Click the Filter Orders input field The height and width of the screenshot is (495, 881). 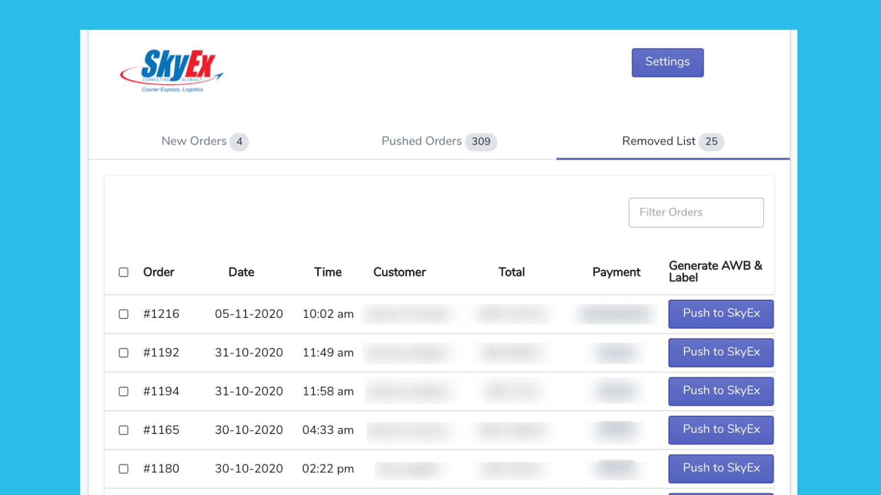696,212
